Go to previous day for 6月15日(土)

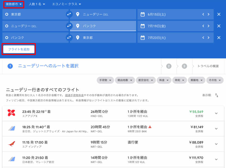pos(203,14)
